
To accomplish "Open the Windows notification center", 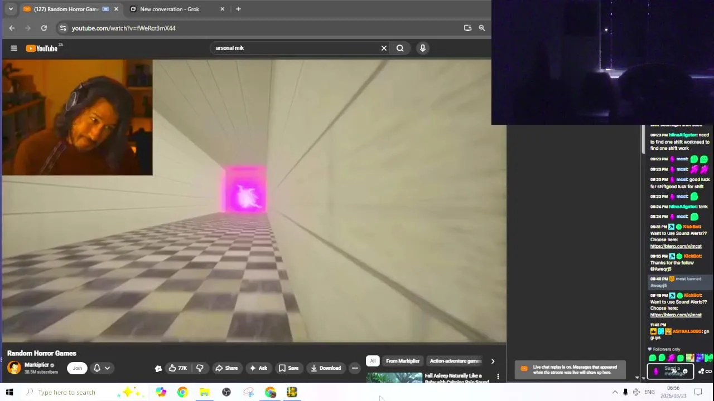I will [x=698, y=392].
